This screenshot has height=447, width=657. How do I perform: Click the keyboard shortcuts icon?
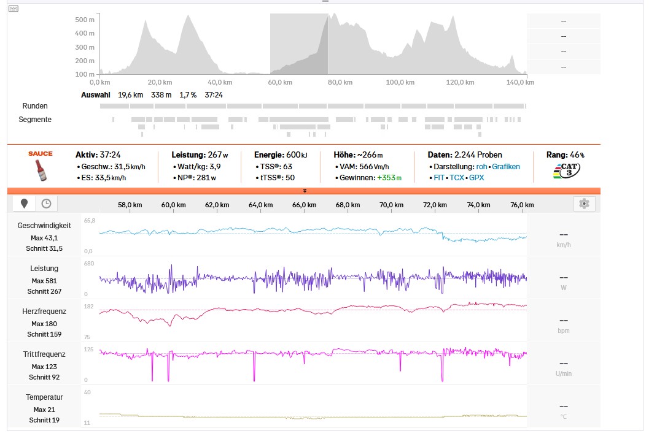point(14,9)
